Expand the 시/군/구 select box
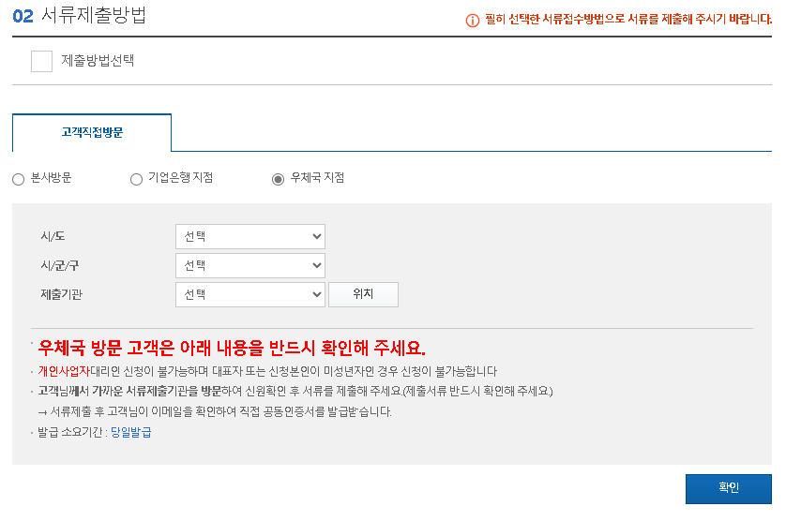The width and height of the screenshot is (786, 521). (250, 265)
